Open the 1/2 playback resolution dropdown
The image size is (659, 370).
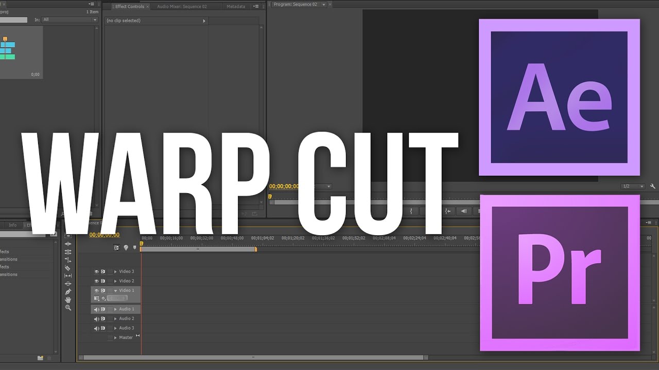[633, 187]
